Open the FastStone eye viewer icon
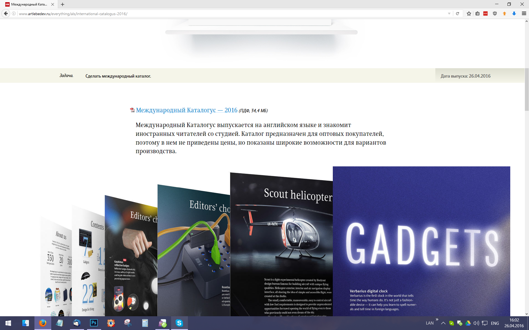 pyautogui.click(x=111, y=323)
